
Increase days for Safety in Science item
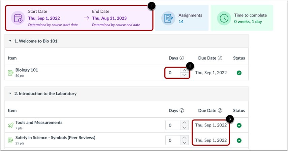click(184, 138)
